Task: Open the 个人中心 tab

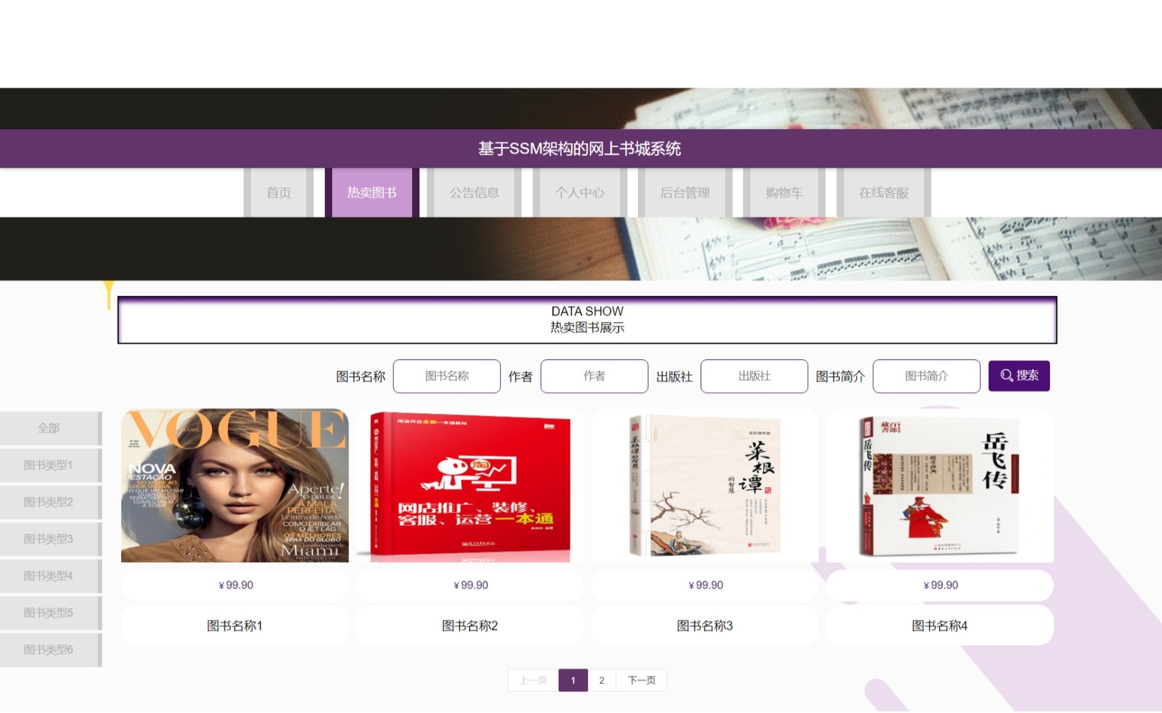Action: [x=580, y=192]
